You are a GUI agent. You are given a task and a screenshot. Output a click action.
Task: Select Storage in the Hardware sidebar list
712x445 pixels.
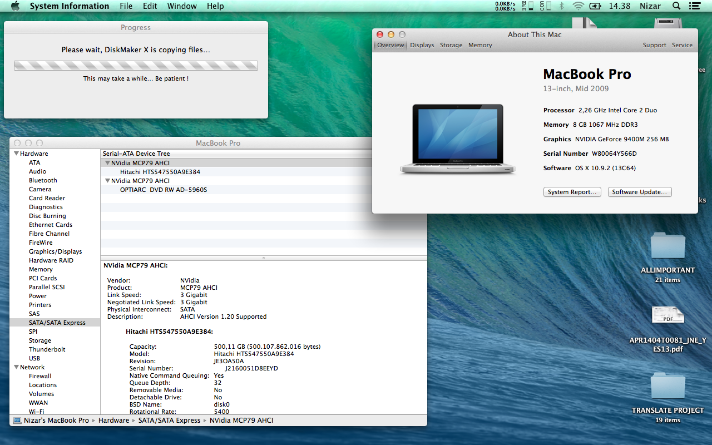tap(40, 340)
